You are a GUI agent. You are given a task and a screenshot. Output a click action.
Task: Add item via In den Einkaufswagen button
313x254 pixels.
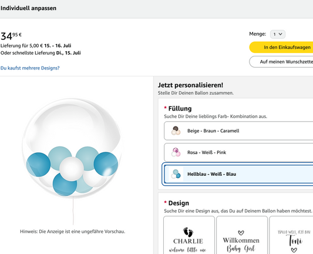(x=281, y=48)
